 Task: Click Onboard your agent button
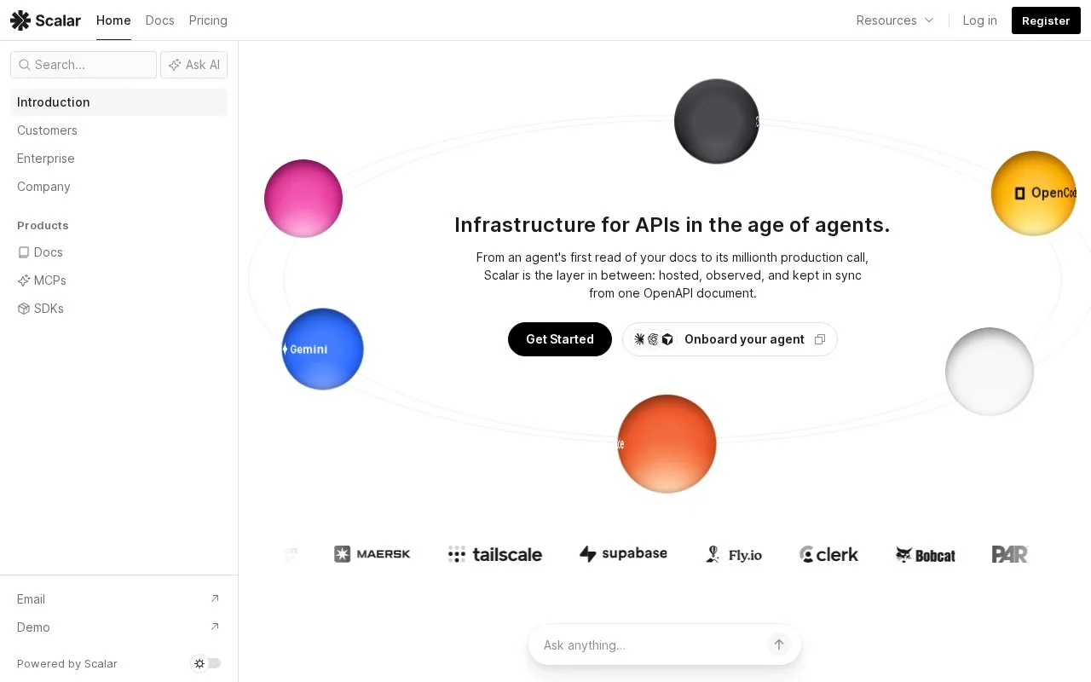(x=730, y=339)
